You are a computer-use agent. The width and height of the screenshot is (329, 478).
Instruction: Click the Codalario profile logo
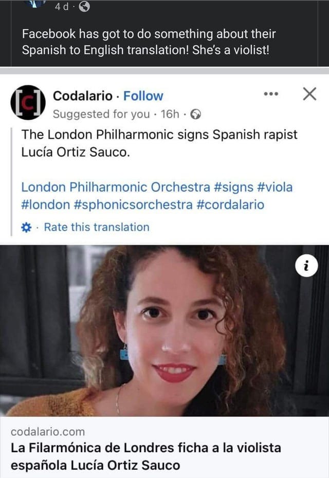tap(28, 102)
